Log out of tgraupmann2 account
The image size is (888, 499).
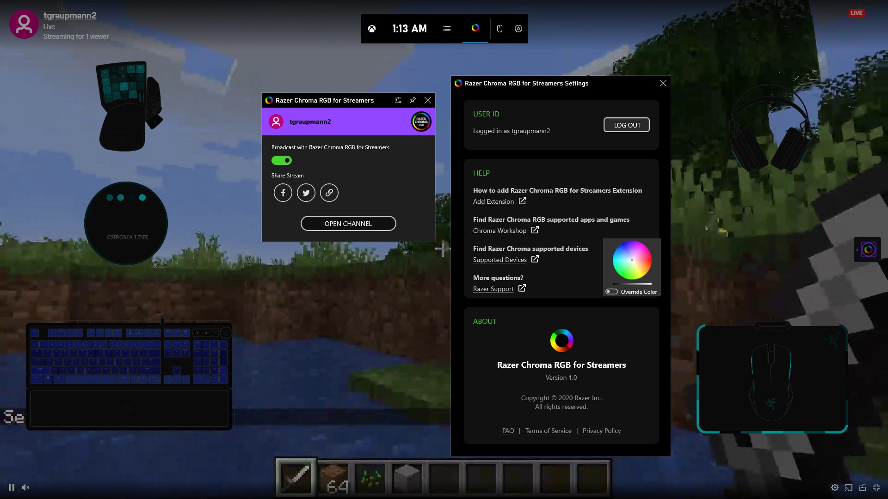[x=626, y=125]
